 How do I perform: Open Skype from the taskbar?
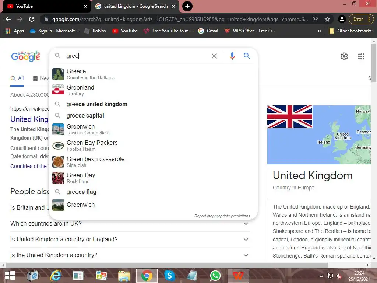pos(169,276)
